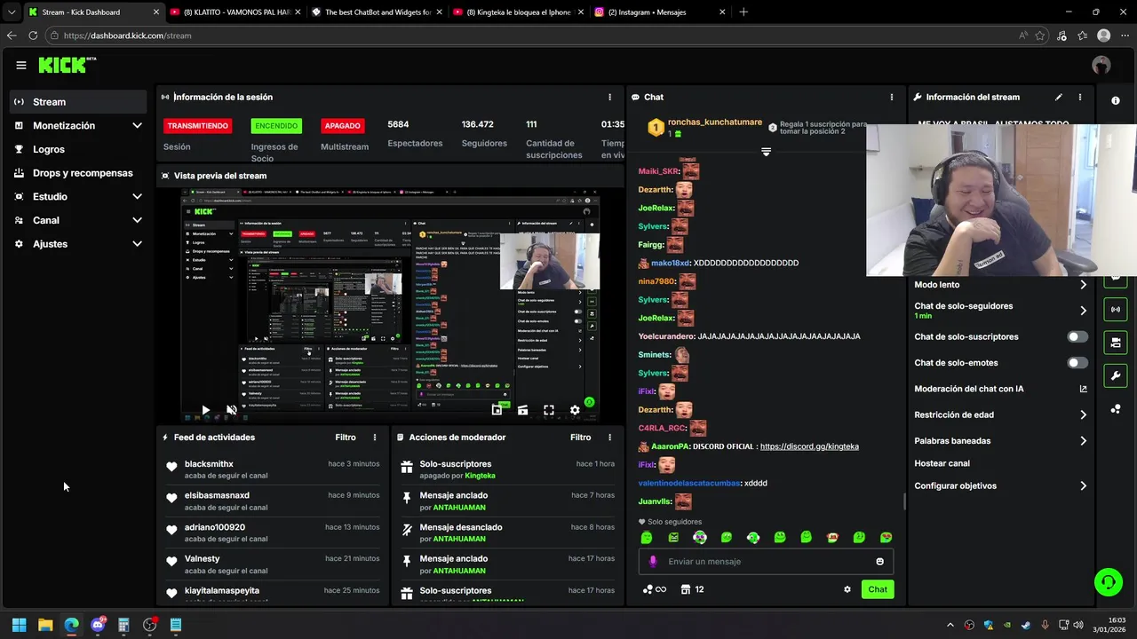Open three-dot menu of Información de la sesión
This screenshot has height=639, width=1137.
click(609, 97)
